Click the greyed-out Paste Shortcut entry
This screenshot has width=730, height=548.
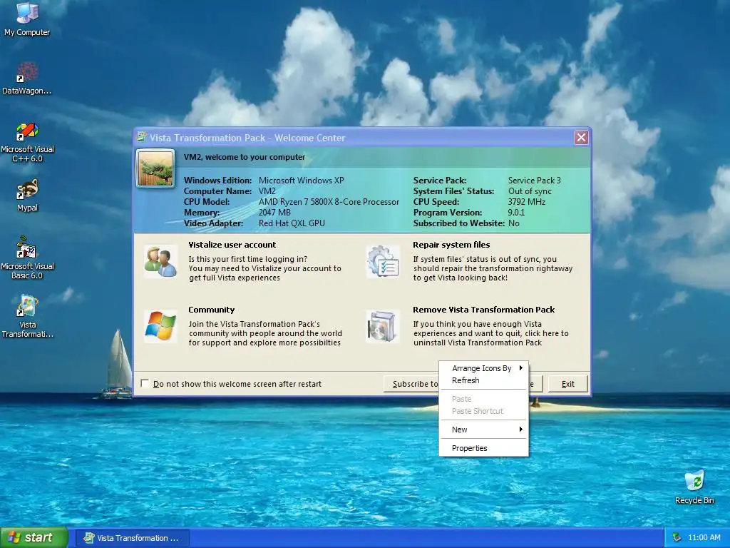484,411
